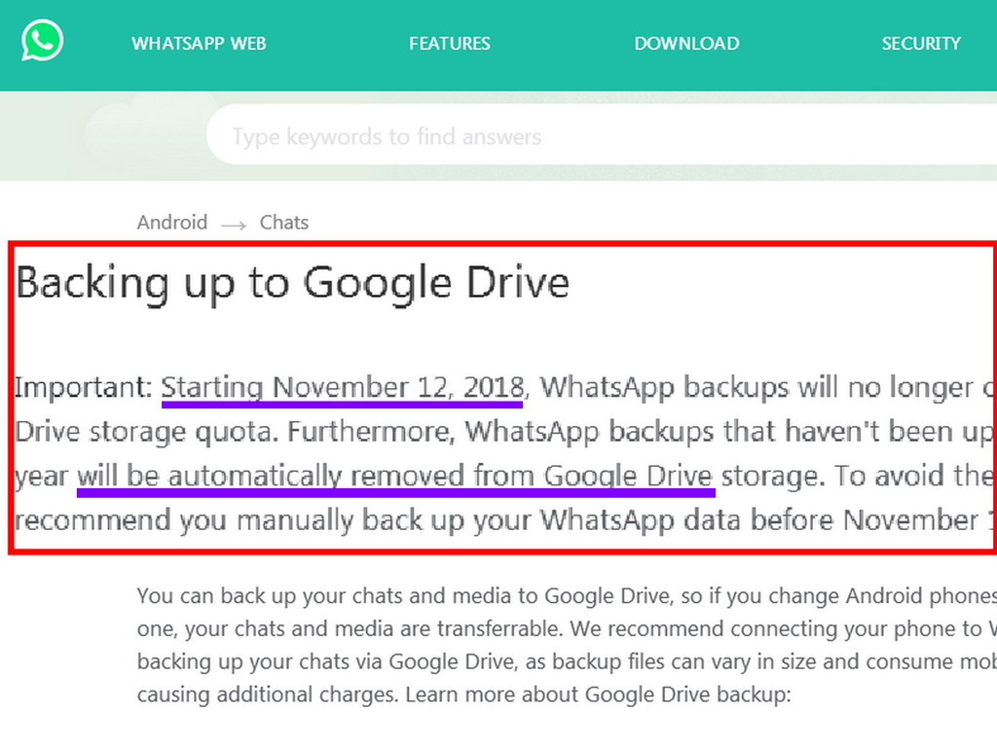
Task: Go to the Features menu item
Action: coord(450,44)
